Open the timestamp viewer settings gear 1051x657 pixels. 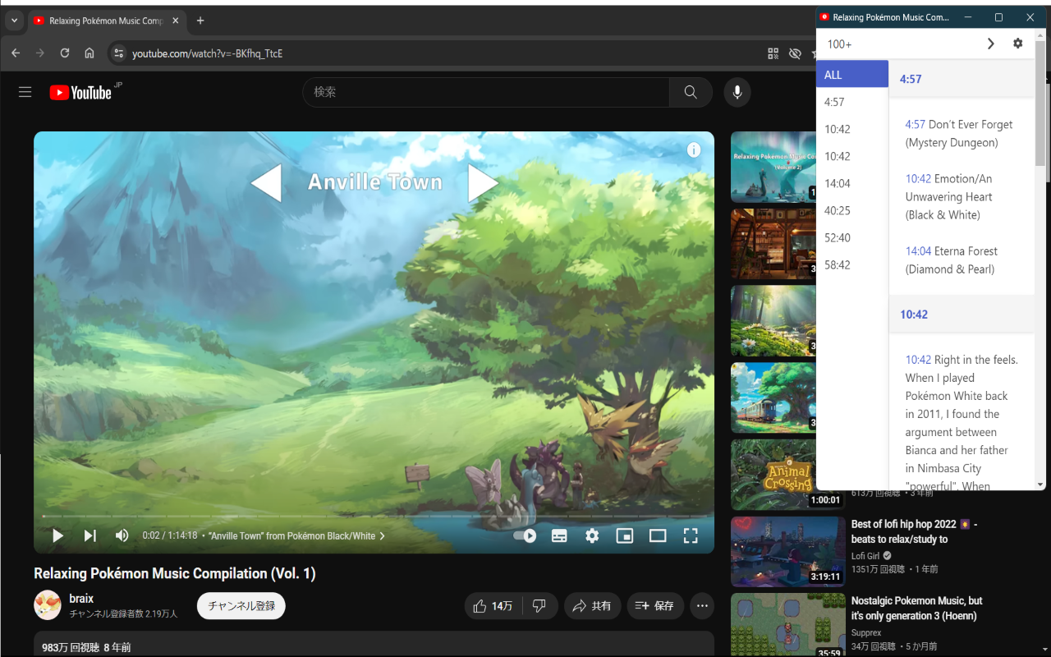pyautogui.click(x=1018, y=43)
